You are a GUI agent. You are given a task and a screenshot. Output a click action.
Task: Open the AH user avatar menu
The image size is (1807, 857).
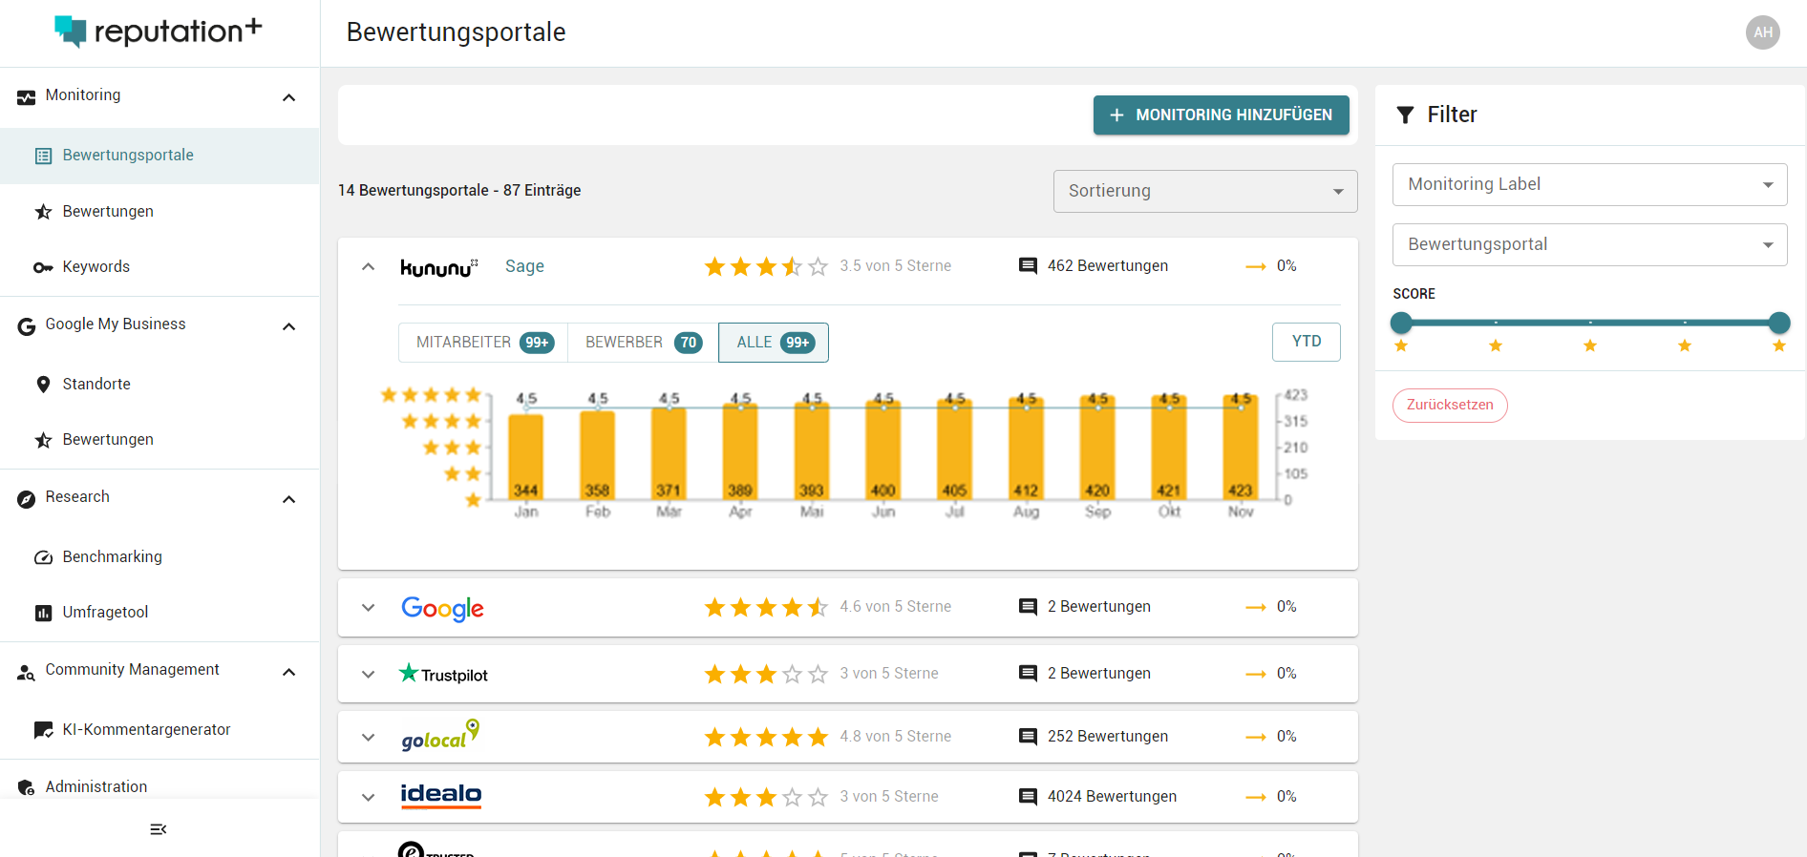[x=1762, y=32]
